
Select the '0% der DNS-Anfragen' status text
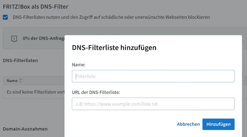[43, 38]
